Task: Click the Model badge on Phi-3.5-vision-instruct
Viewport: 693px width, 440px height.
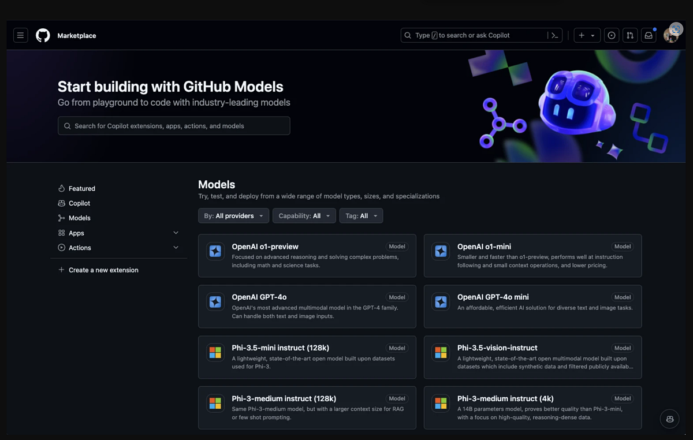Action: click(623, 348)
